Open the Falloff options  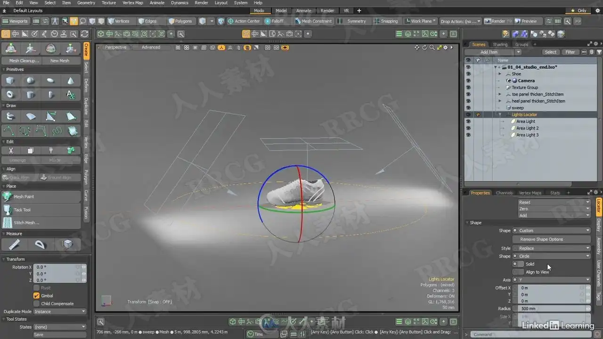pyautogui.click(x=274, y=21)
